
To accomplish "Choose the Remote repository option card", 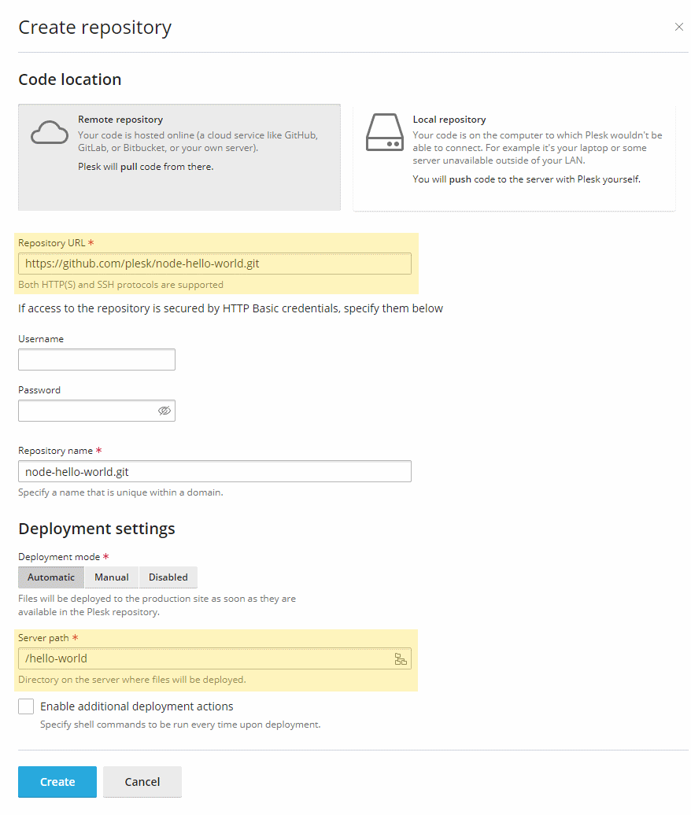I will 179,157.
